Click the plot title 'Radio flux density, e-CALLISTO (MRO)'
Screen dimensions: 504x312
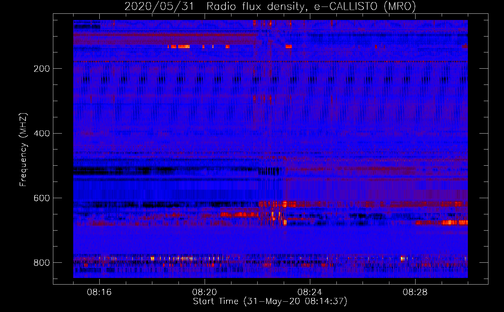pyautogui.click(x=311, y=6)
